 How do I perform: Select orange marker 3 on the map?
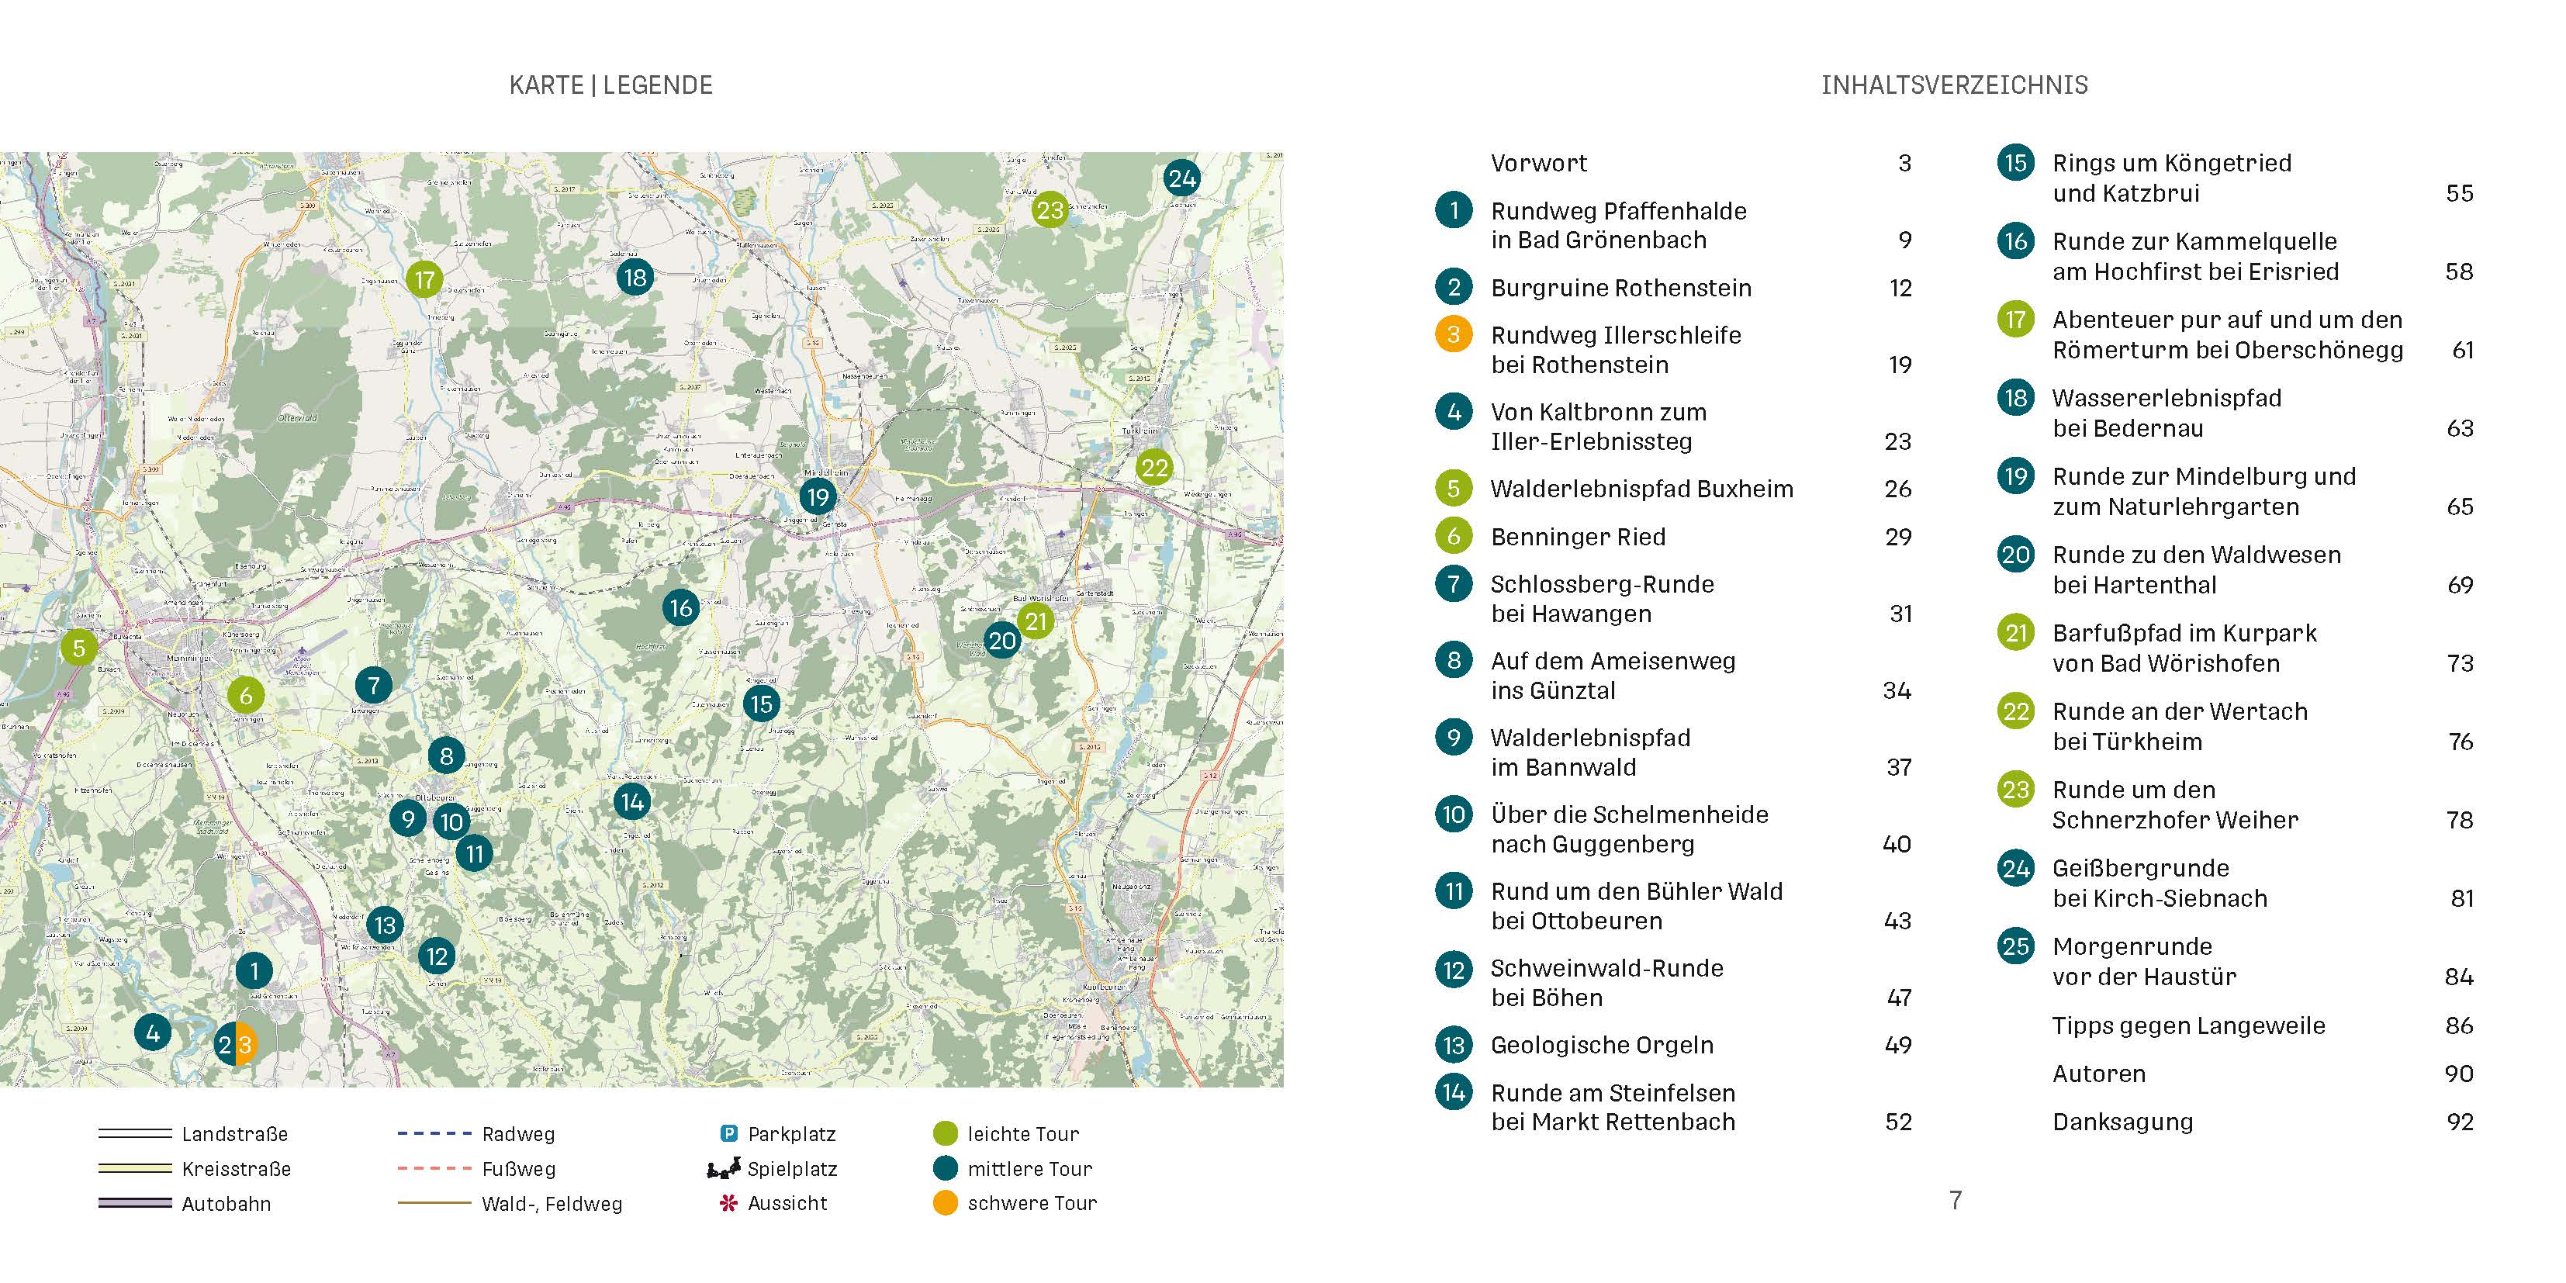[247, 1045]
